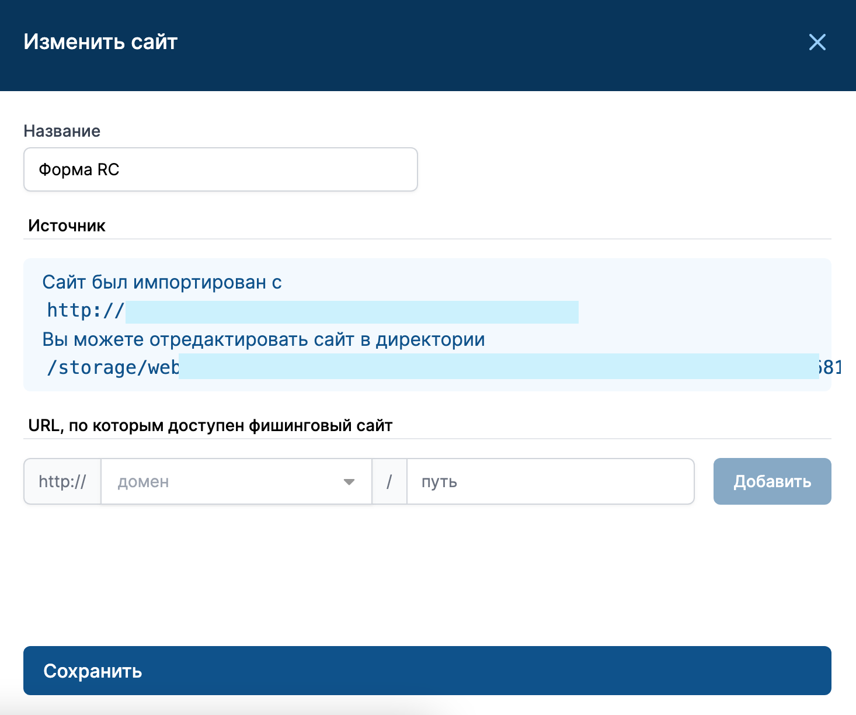
Task: Close the Изменить сайт dialog
Action: click(817, 42)
